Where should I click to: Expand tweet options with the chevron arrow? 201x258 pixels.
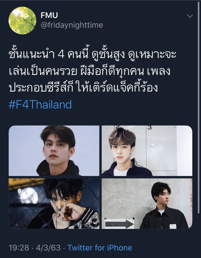pos(190,16)
